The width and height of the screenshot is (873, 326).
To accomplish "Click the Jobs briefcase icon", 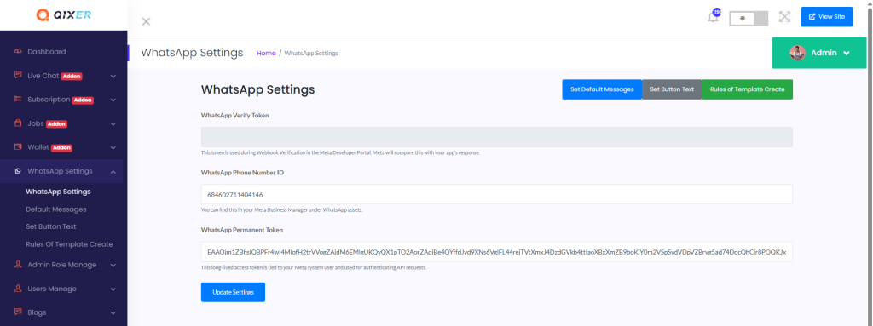I will (x=19, y=123).
